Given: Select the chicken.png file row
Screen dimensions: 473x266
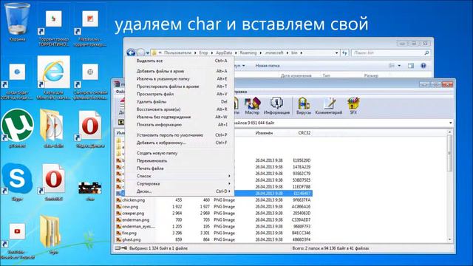Looking at the screenshot, I should point(214,200).
